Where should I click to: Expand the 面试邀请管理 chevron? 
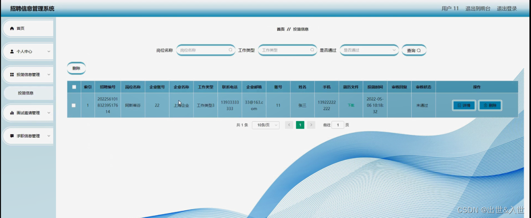49,113
